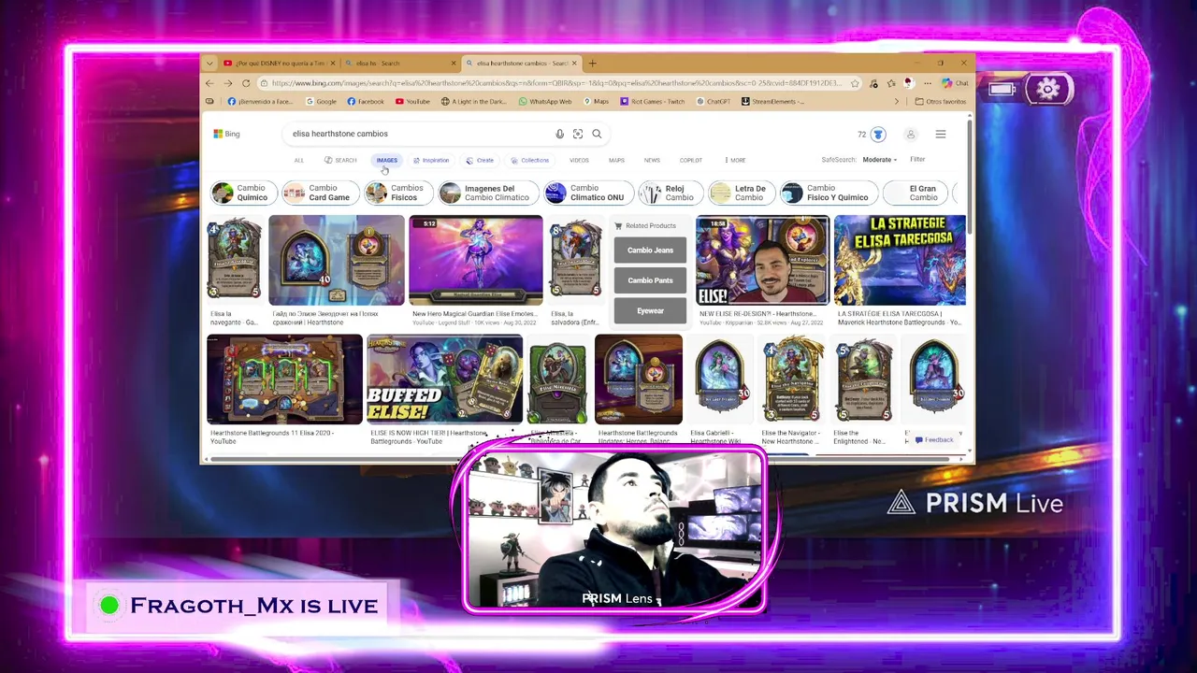Open the Bing account profile icon

pyautogui.click(x=911, y=135)
